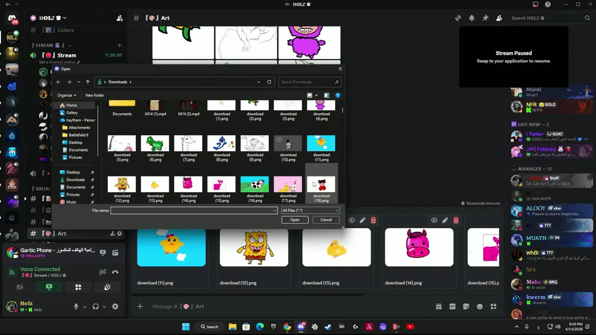Open Steam from the taskbar
The width and height of the screenshot is (596, 335).
point(328,327)
